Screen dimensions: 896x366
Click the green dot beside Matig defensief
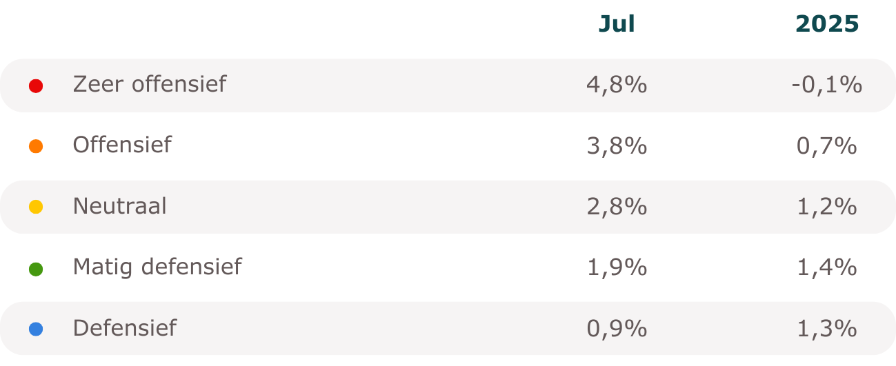(x=36, y=270)
